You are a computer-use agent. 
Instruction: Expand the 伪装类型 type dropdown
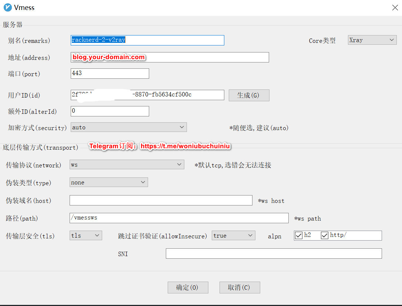[x=108, y=182]
